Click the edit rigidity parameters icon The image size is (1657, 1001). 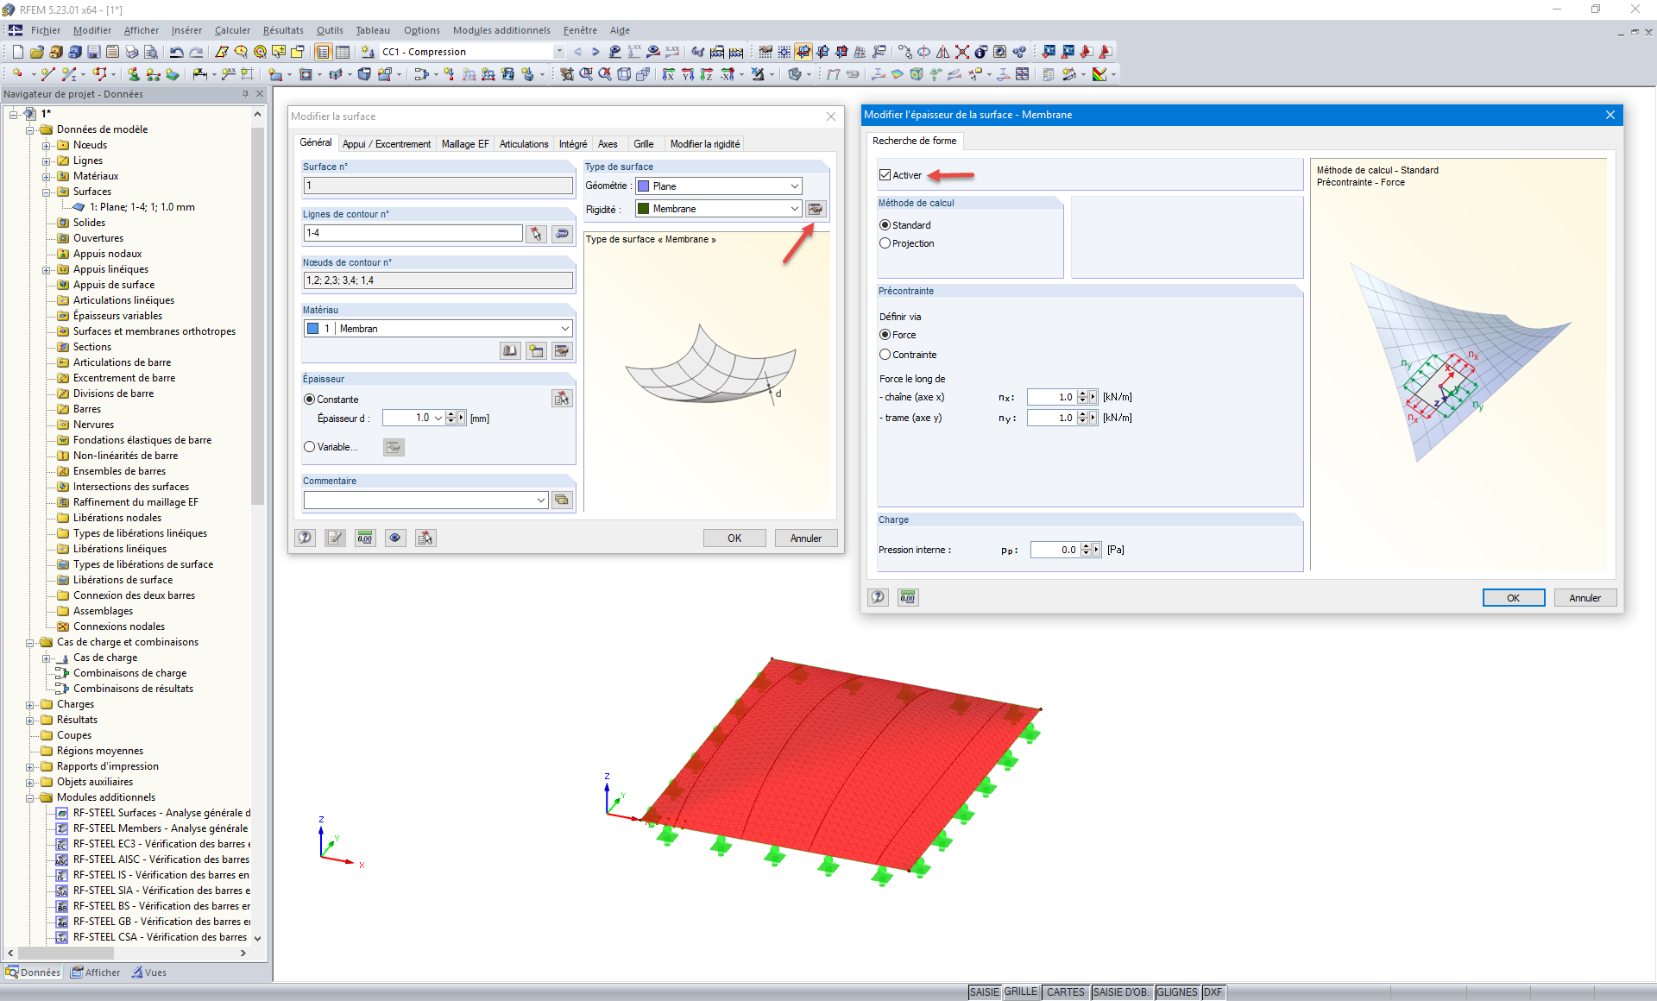coord(815,209)
